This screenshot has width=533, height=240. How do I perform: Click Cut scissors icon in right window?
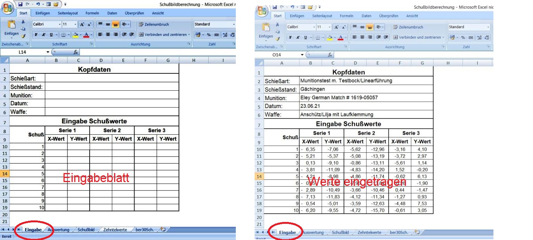[x=277, y=24]
